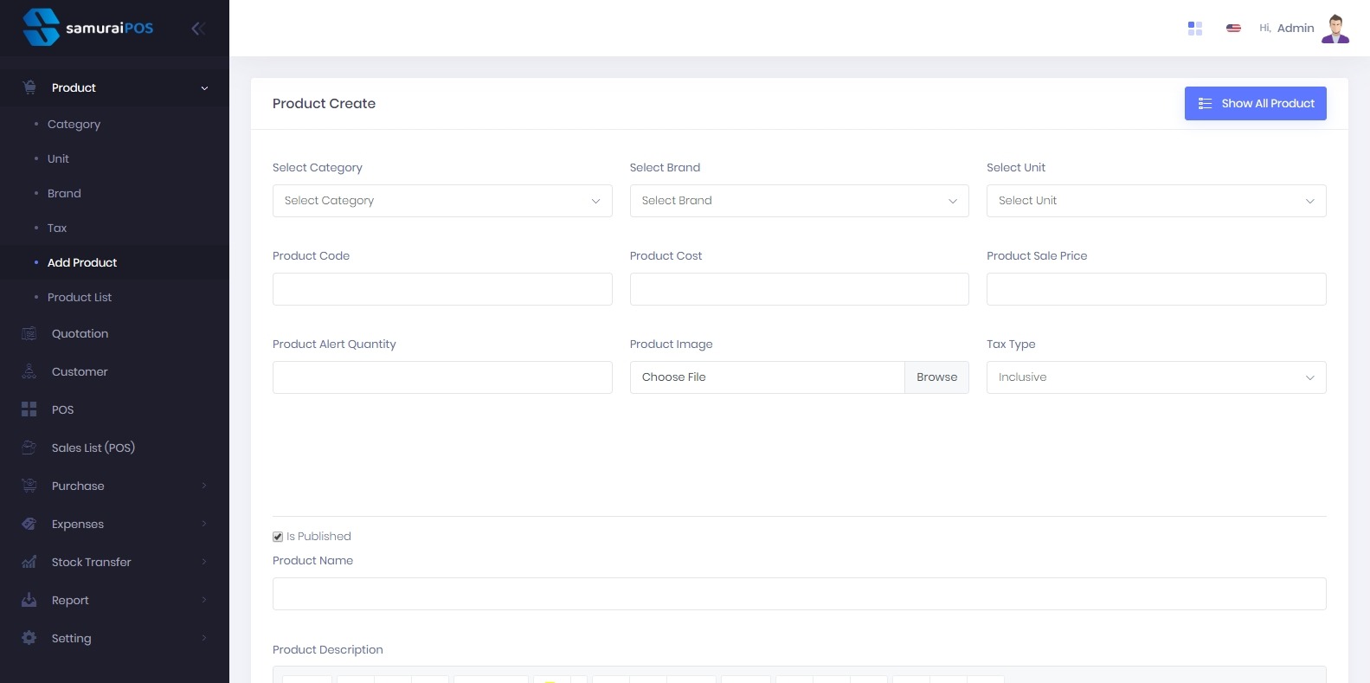This screenshot has height=683, width=1370.
Task: Open the Select Category dropdown
Action: 442,201
